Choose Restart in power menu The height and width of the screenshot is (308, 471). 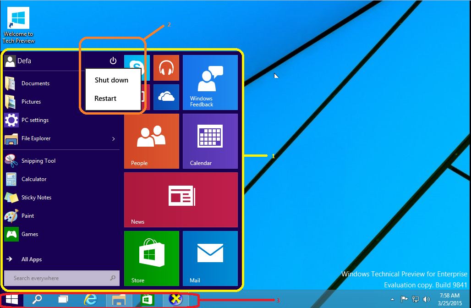click(x=105, y=99)
